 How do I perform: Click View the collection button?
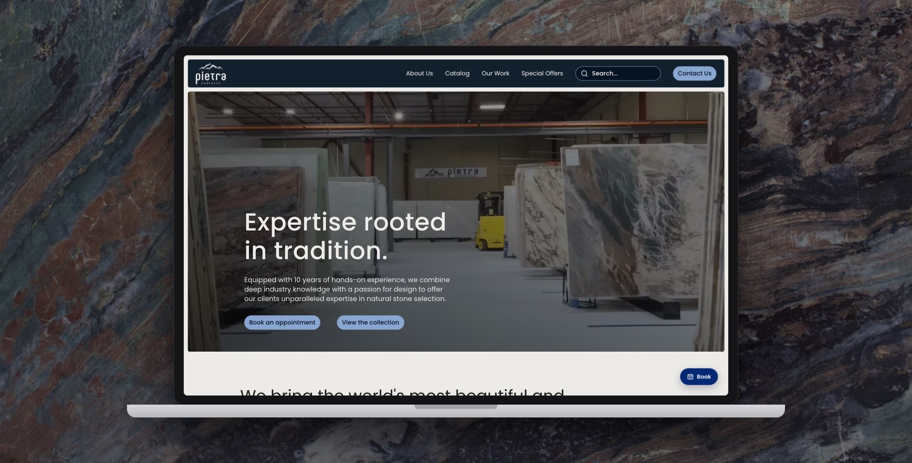[x=370, y=323]
